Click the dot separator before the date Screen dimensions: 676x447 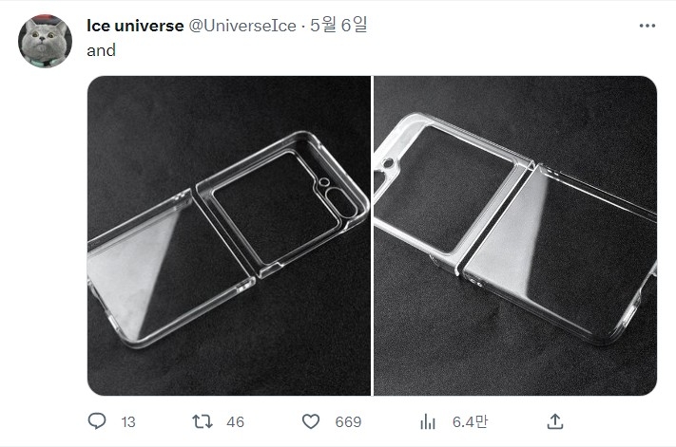tap(303, 27)
